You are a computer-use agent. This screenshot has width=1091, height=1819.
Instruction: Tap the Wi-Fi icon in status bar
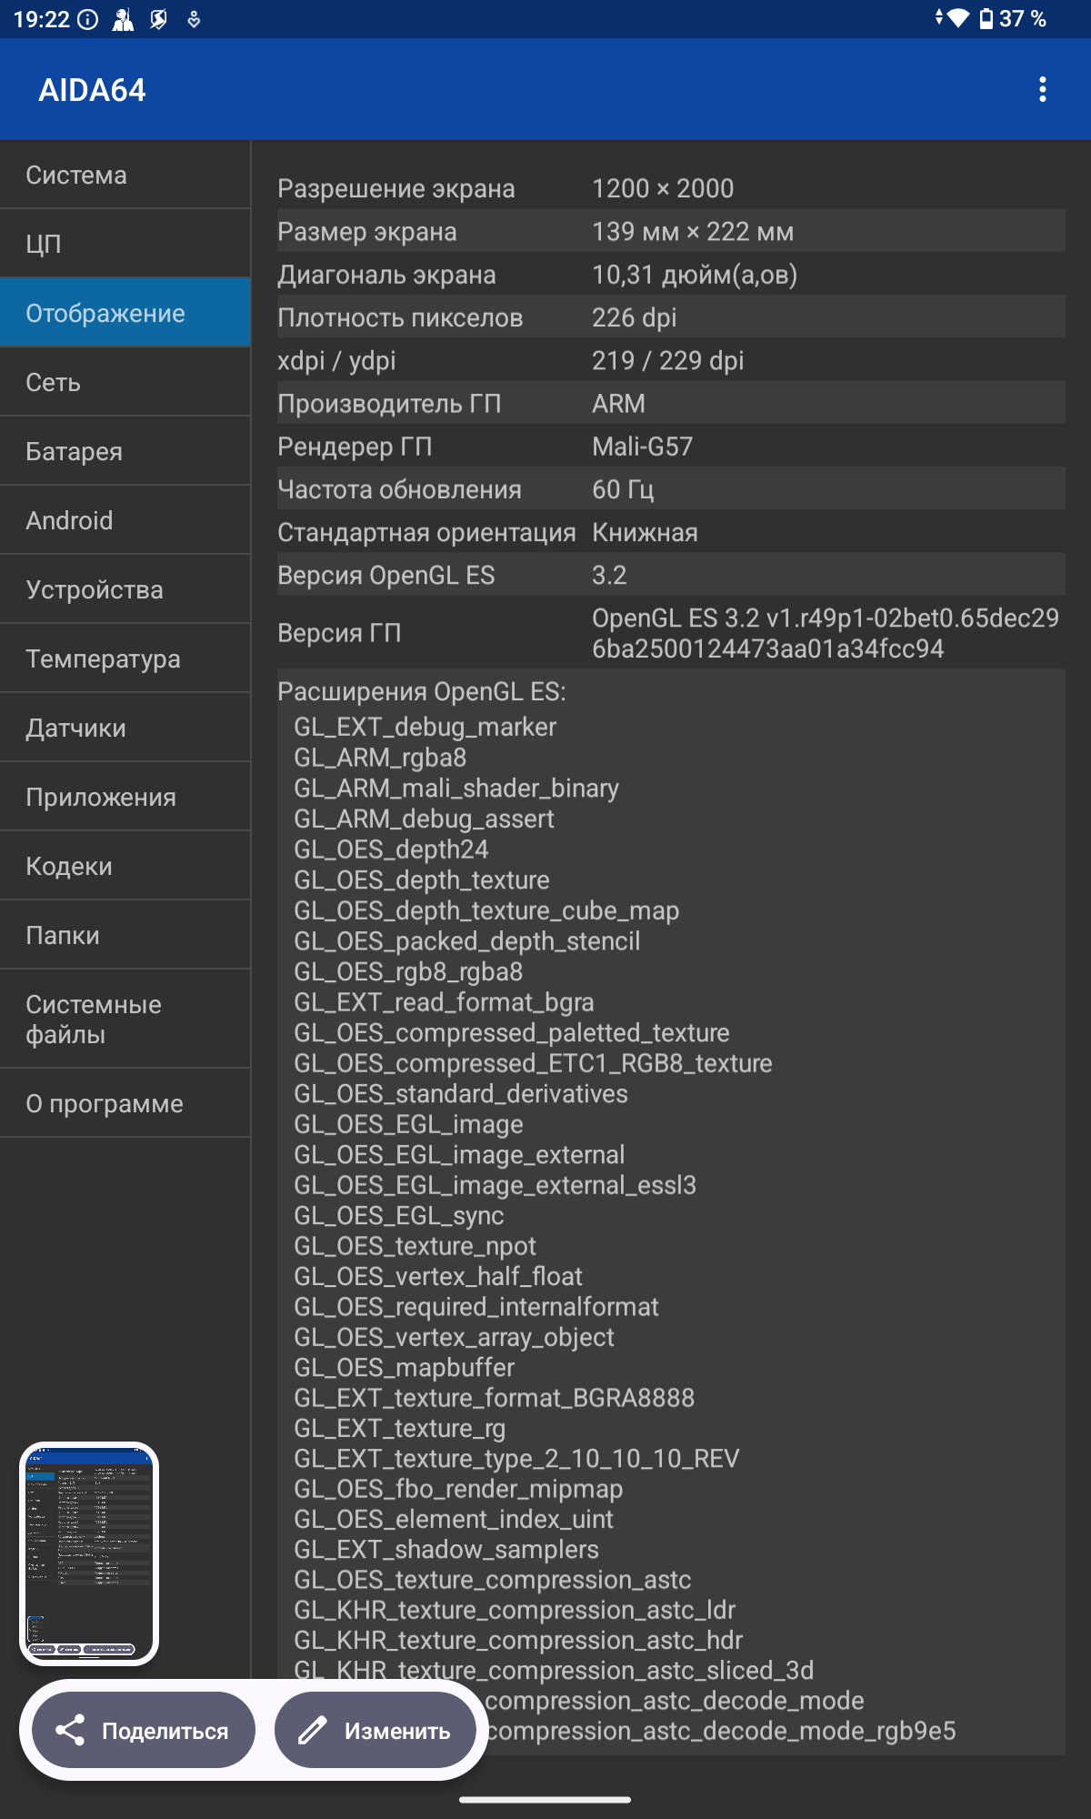(x=957, y=18)
